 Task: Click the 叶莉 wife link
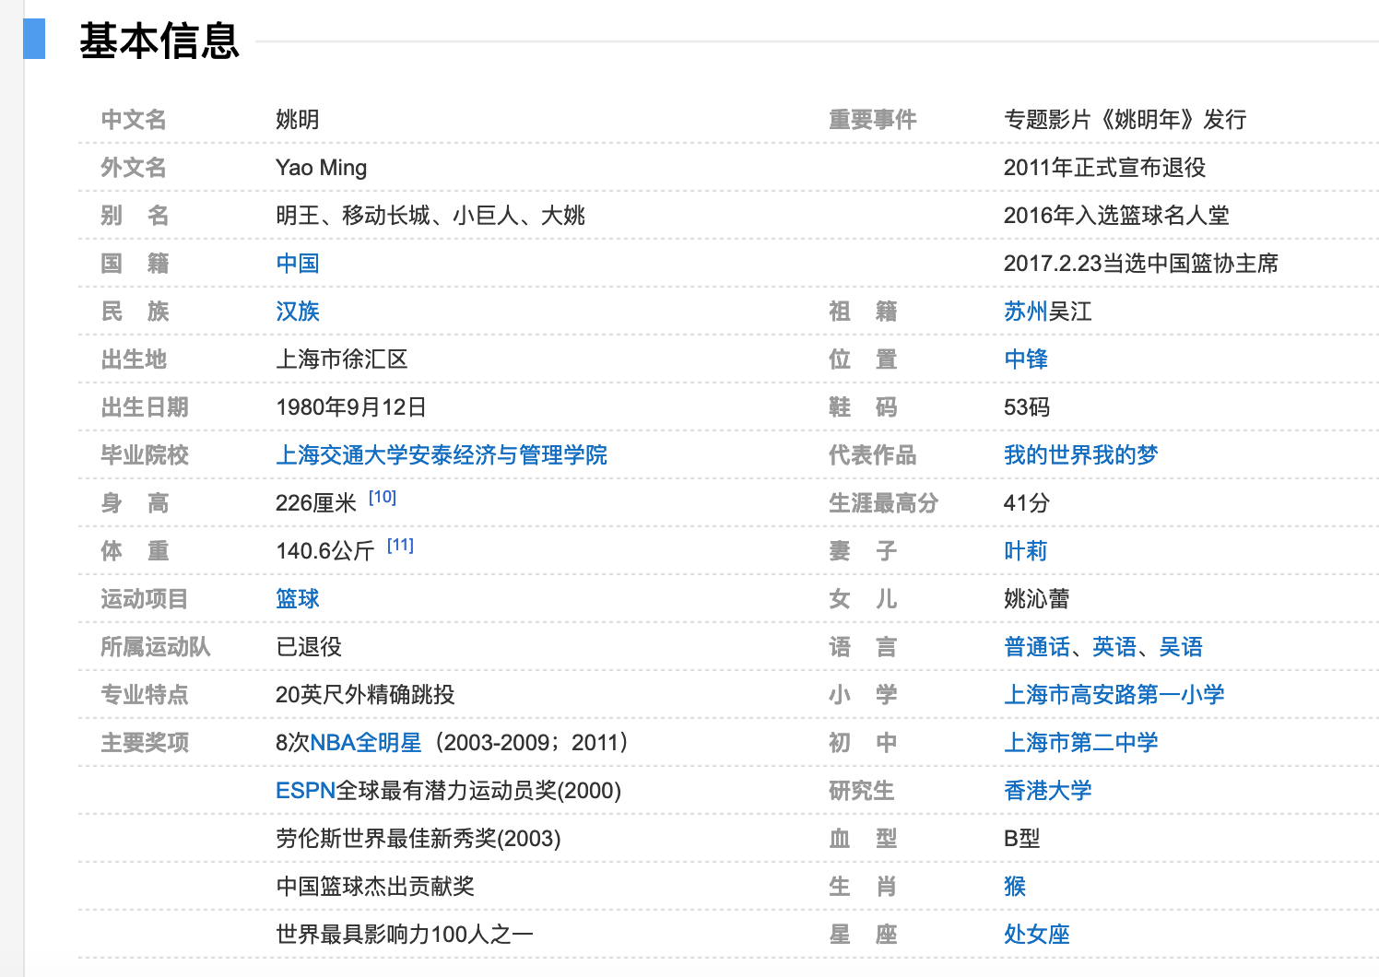click(1026, 551)
